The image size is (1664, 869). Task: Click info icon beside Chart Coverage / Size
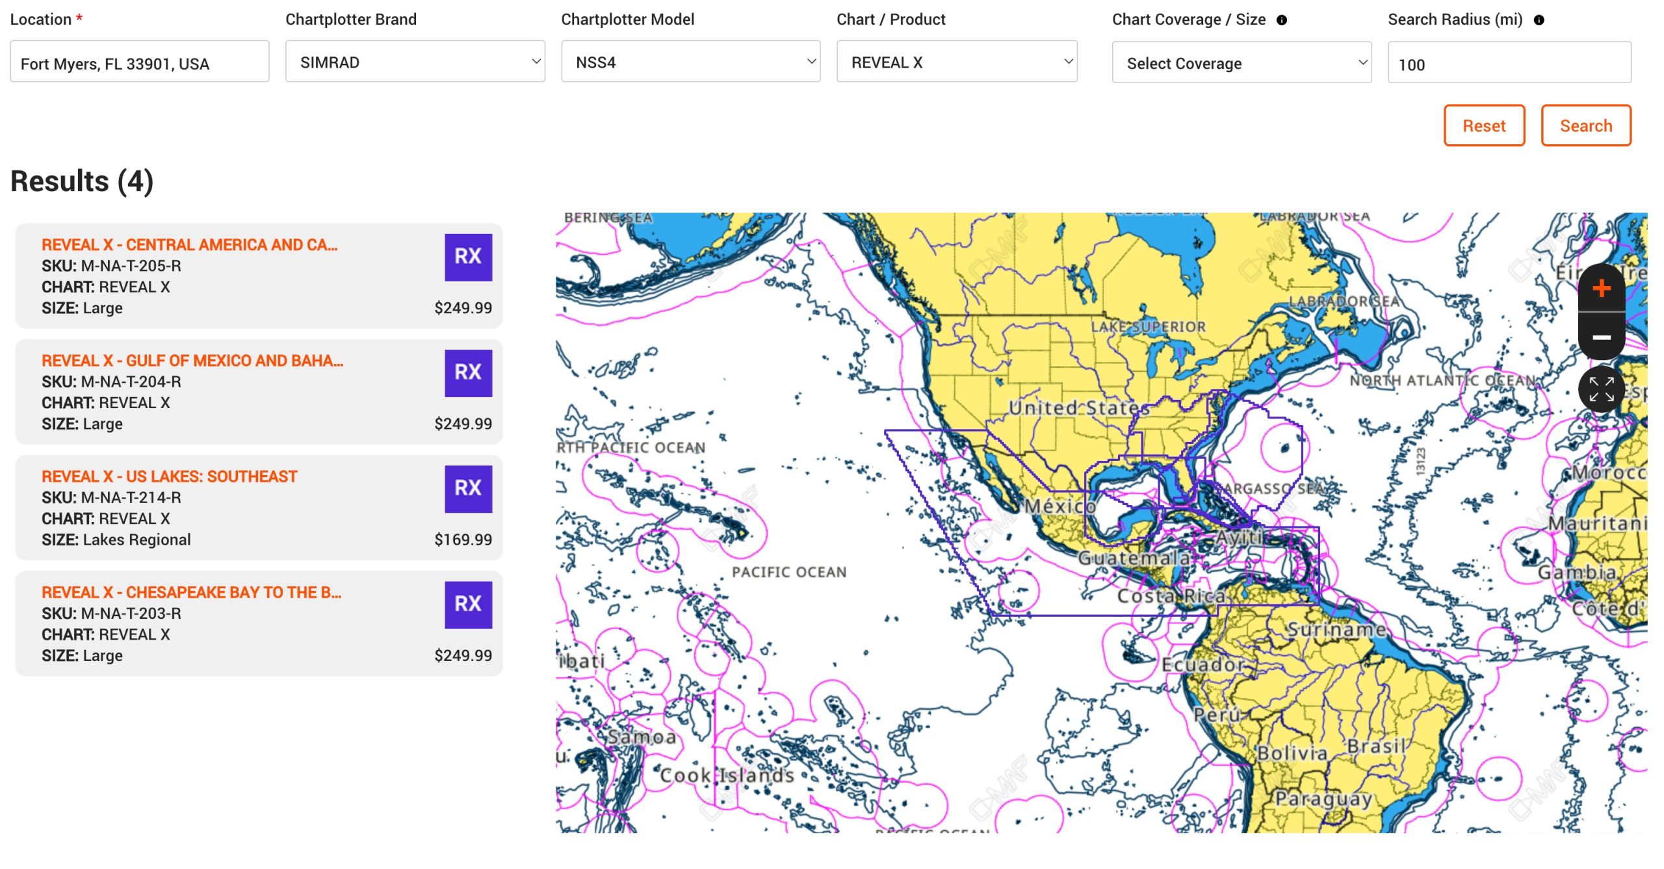(x=1281, y=20)
